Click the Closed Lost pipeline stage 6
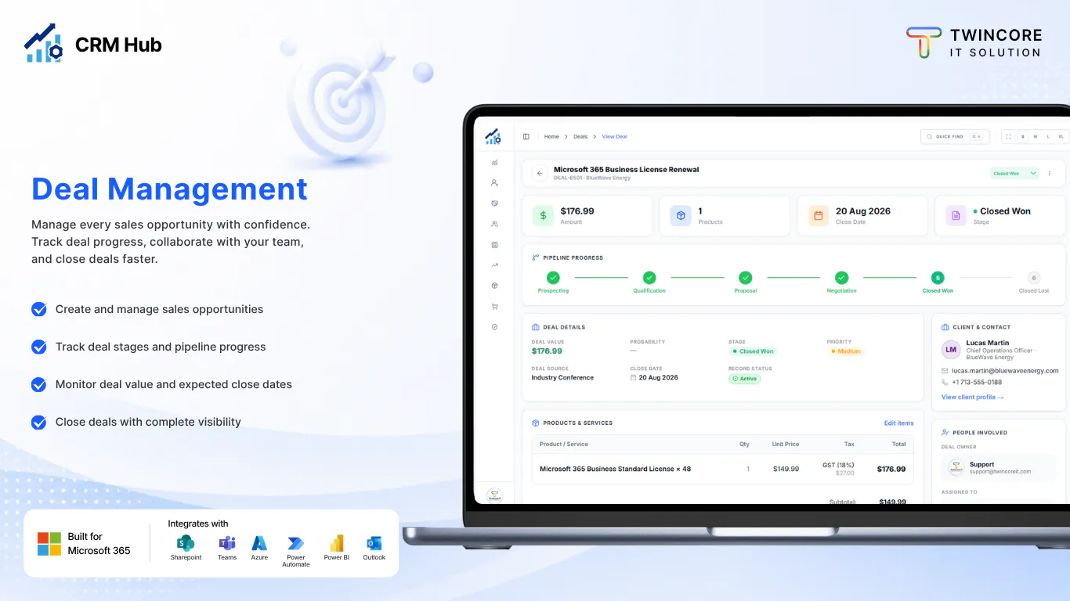This screenshot has height=601, width=1070. pyautogui.click(x=1034, y=283)
